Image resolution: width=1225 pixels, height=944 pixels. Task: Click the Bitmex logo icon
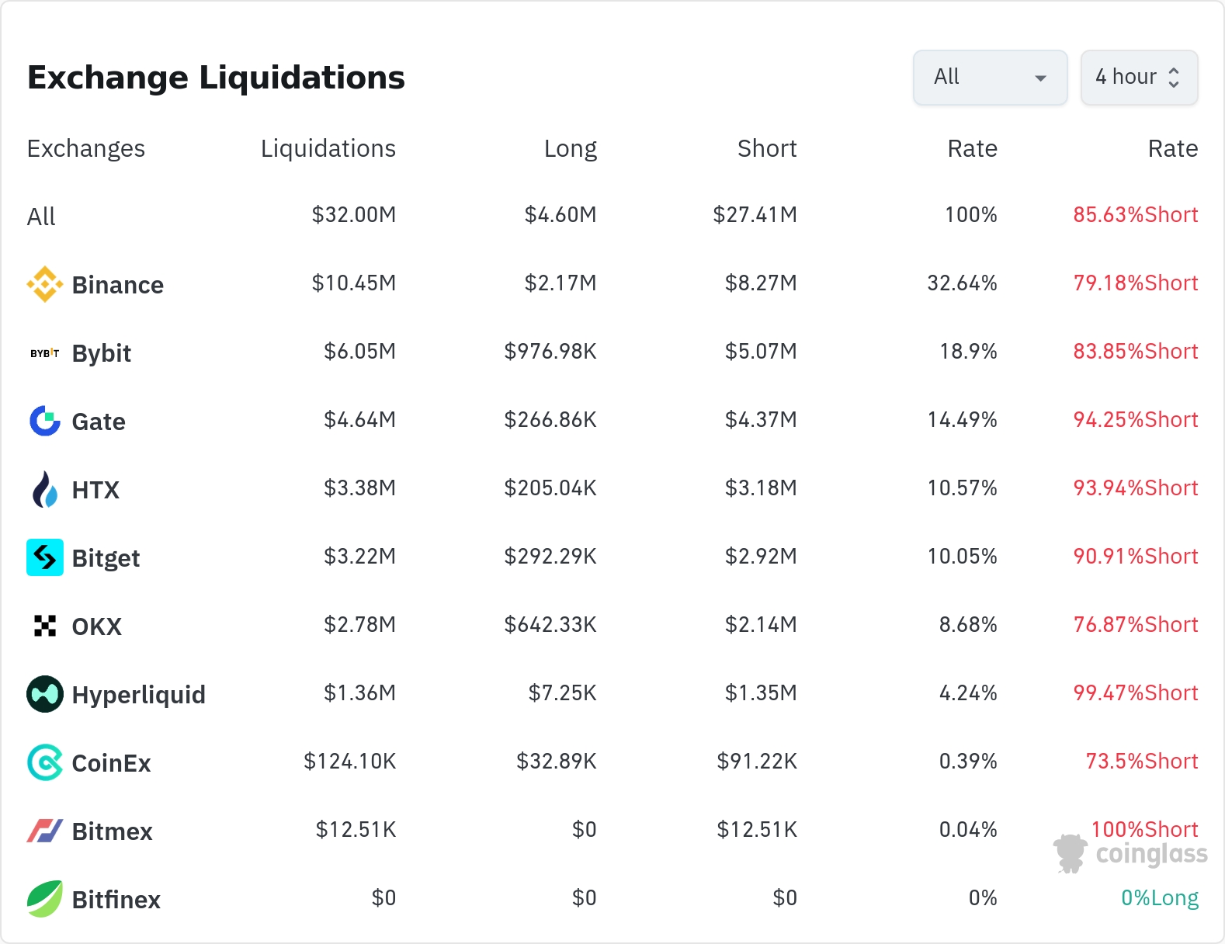[x=45, y=831]
